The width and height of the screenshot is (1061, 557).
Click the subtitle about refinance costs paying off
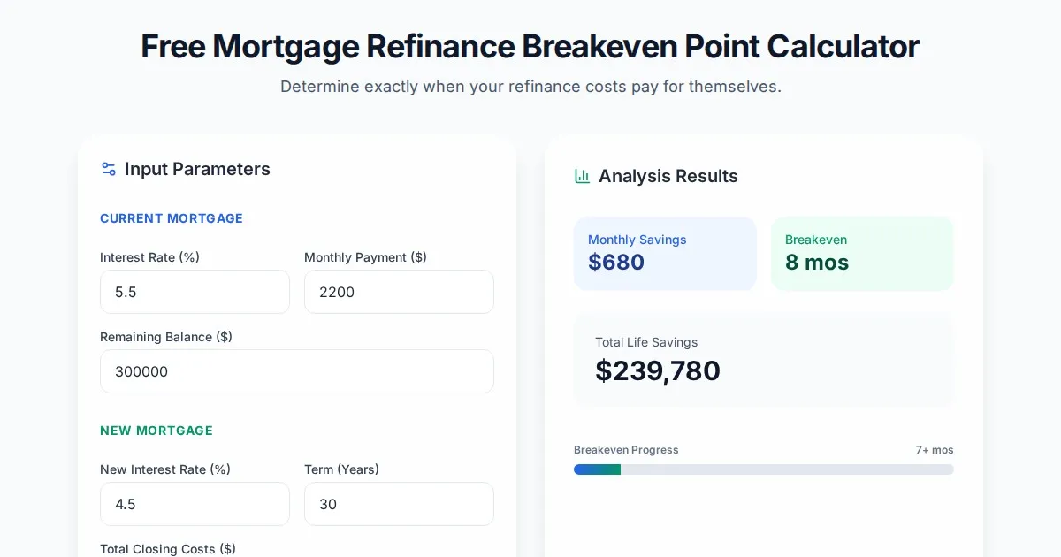coord(530,87)
